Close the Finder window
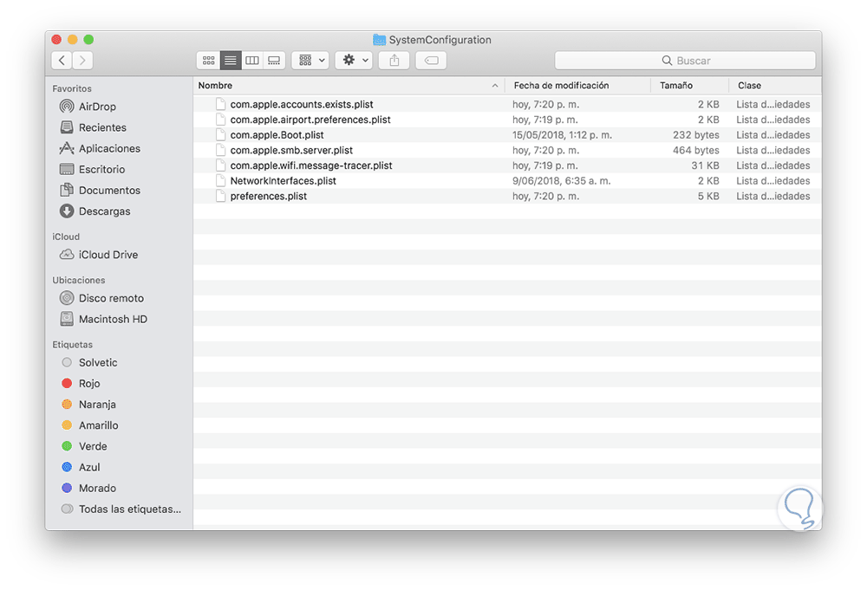Screen dimensions: 867x590 pos(56,40)
